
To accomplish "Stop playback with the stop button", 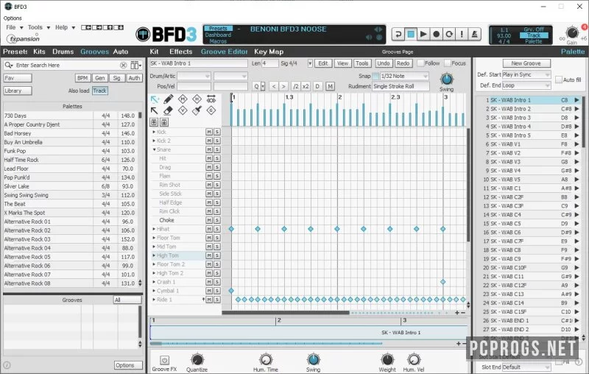I will (x=411, y=34).
